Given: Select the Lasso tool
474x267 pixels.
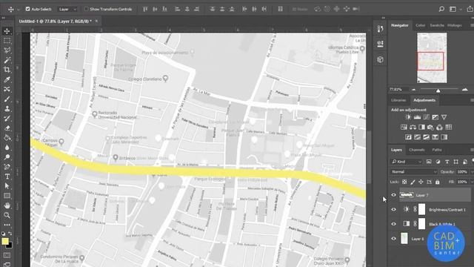Looking at the screenshot, I should pyautogui.click(x=7, y=50).
